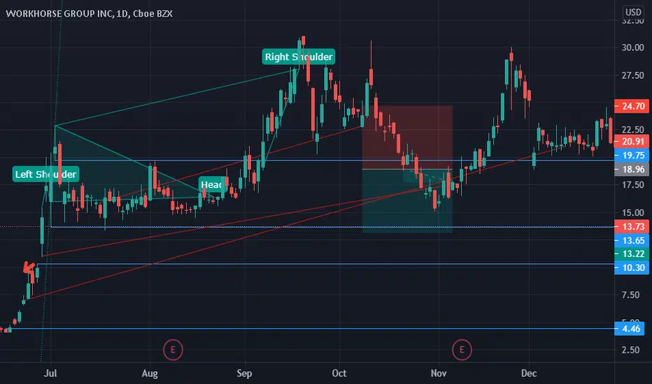652x384 pixels.
Task: Select the 'Head' annotation label
Action: tap(213, 184)
